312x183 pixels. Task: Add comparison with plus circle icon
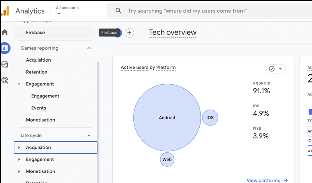pos(129,33)
